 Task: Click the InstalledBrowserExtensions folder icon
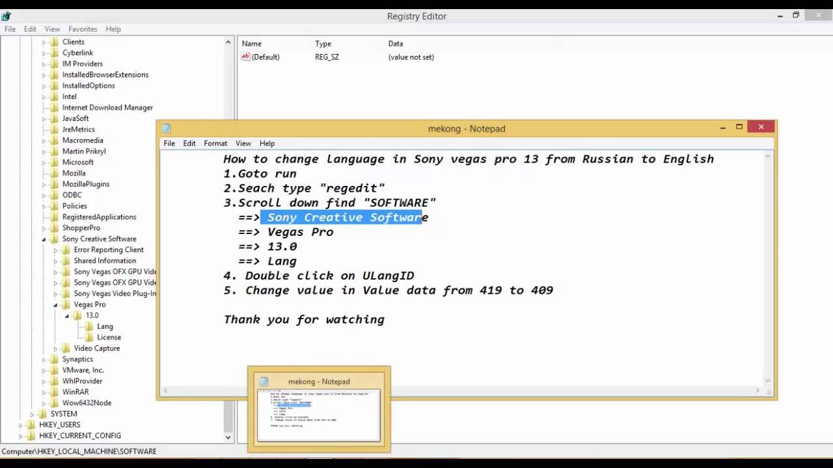[55, 75]
